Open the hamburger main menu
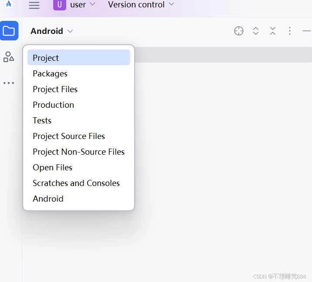 [x=34, y=5]
